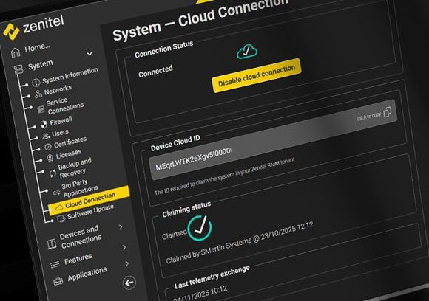Click the Software Update icon
The width and height of the screenshot is (429, 301).
point(61,218)
